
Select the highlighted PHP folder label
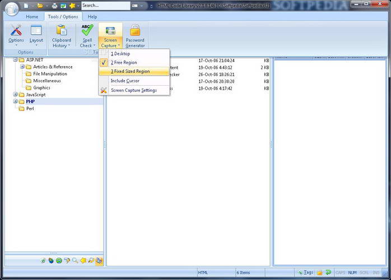[30, 101]
